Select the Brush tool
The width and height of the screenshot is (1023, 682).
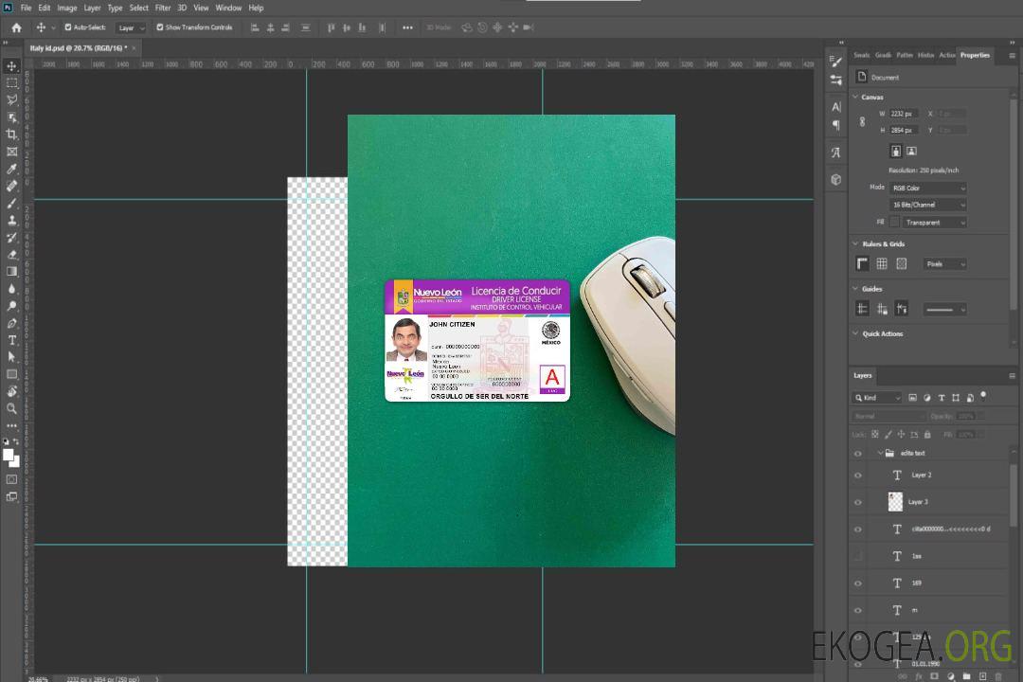coord(11,203)
